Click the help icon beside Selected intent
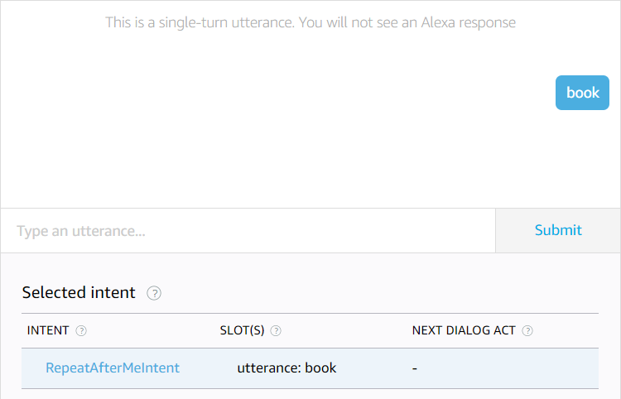The image size is (621, 399). (154, 293)
